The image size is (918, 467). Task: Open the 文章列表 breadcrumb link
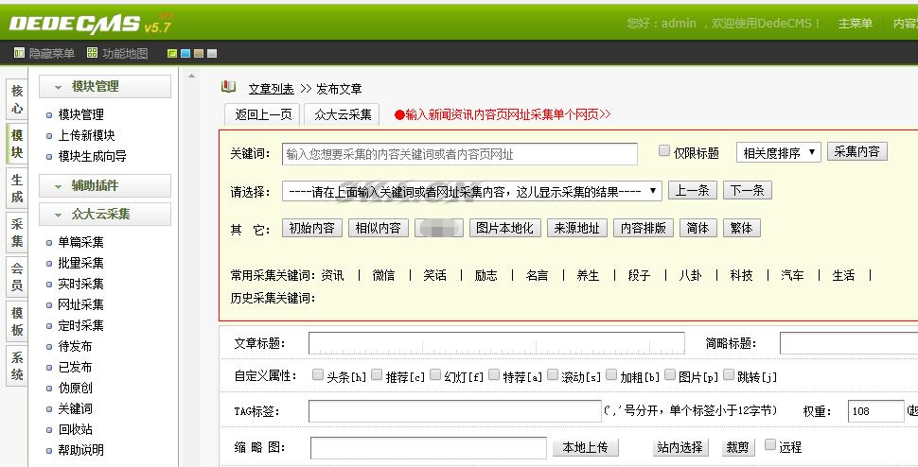(271, 89)
